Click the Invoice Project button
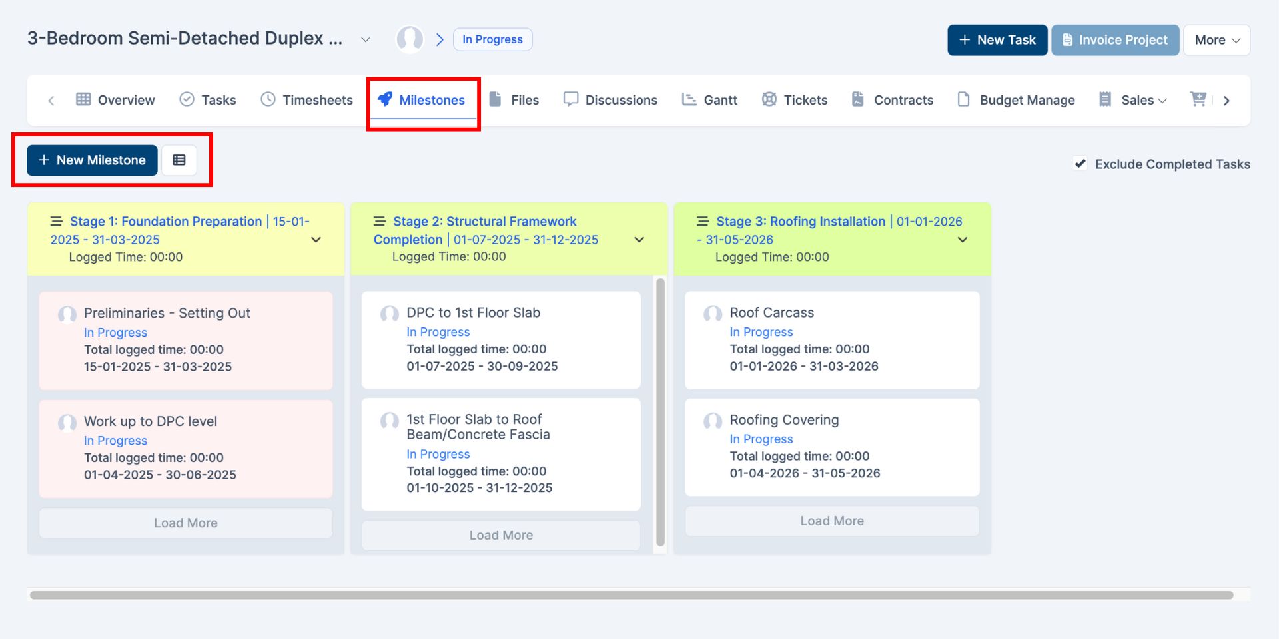The width and height of the screenshot is (1279, 639). [1115, 40]
